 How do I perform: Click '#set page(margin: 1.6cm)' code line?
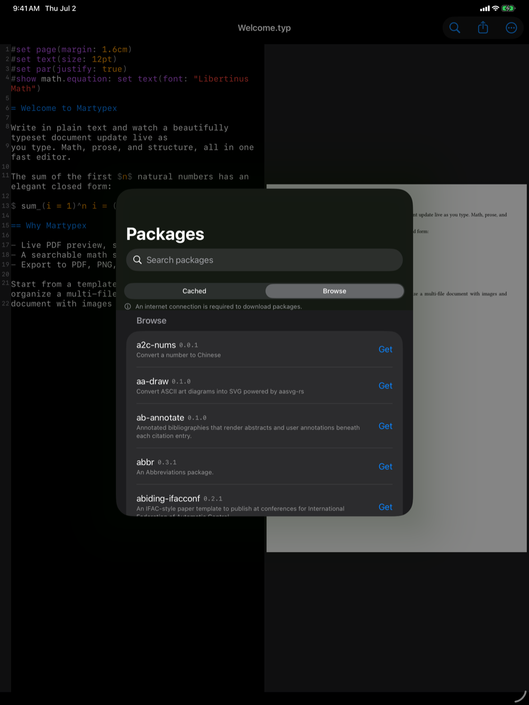pyautogui.click(x=71, y=49)
